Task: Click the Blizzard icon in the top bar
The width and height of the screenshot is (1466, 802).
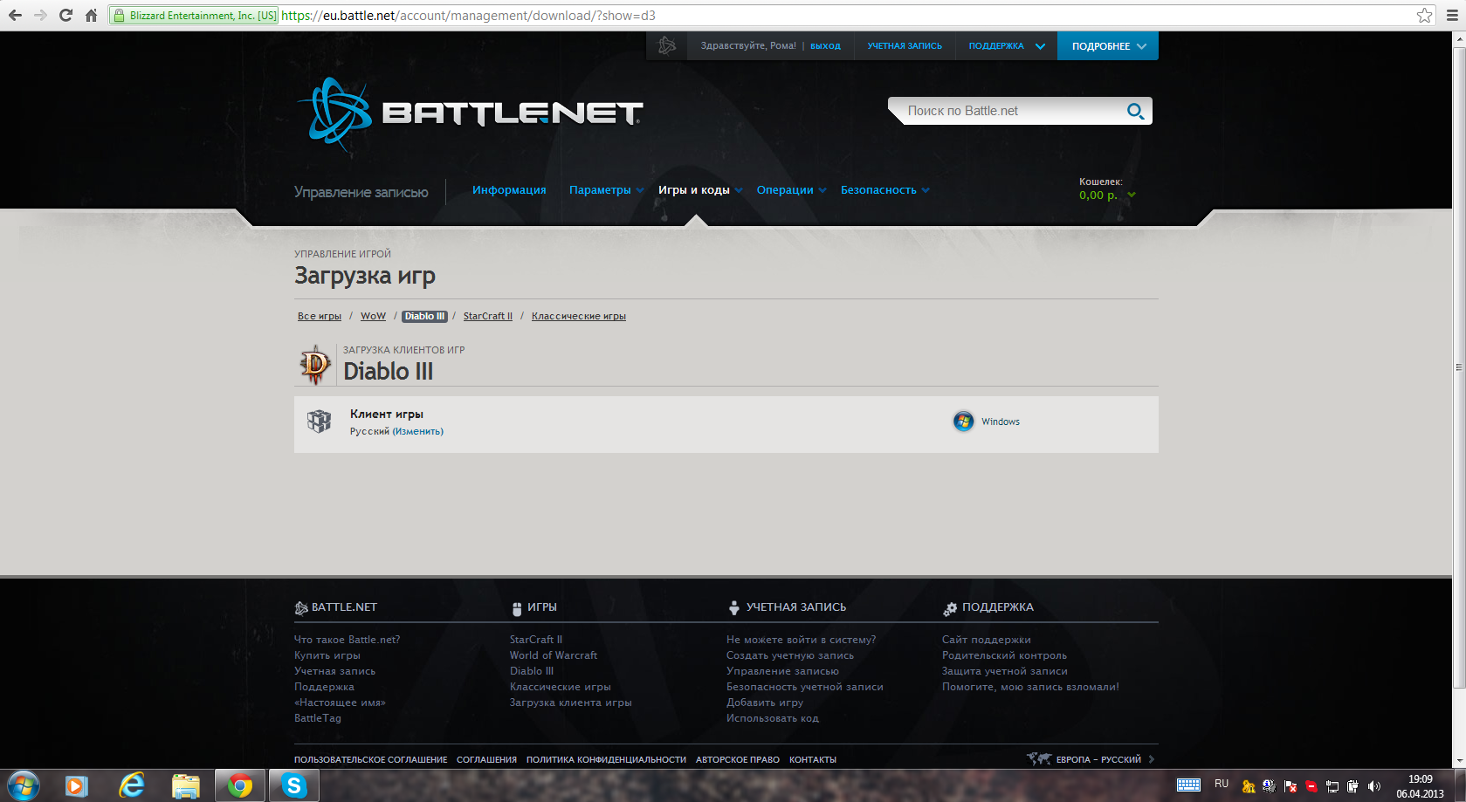Action: pyautogui.click(x=667, y=46)
